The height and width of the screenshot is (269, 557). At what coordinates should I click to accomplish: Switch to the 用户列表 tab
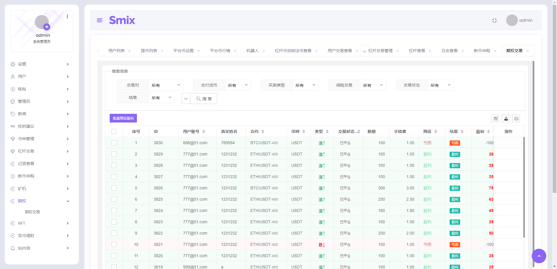point(116,50)
